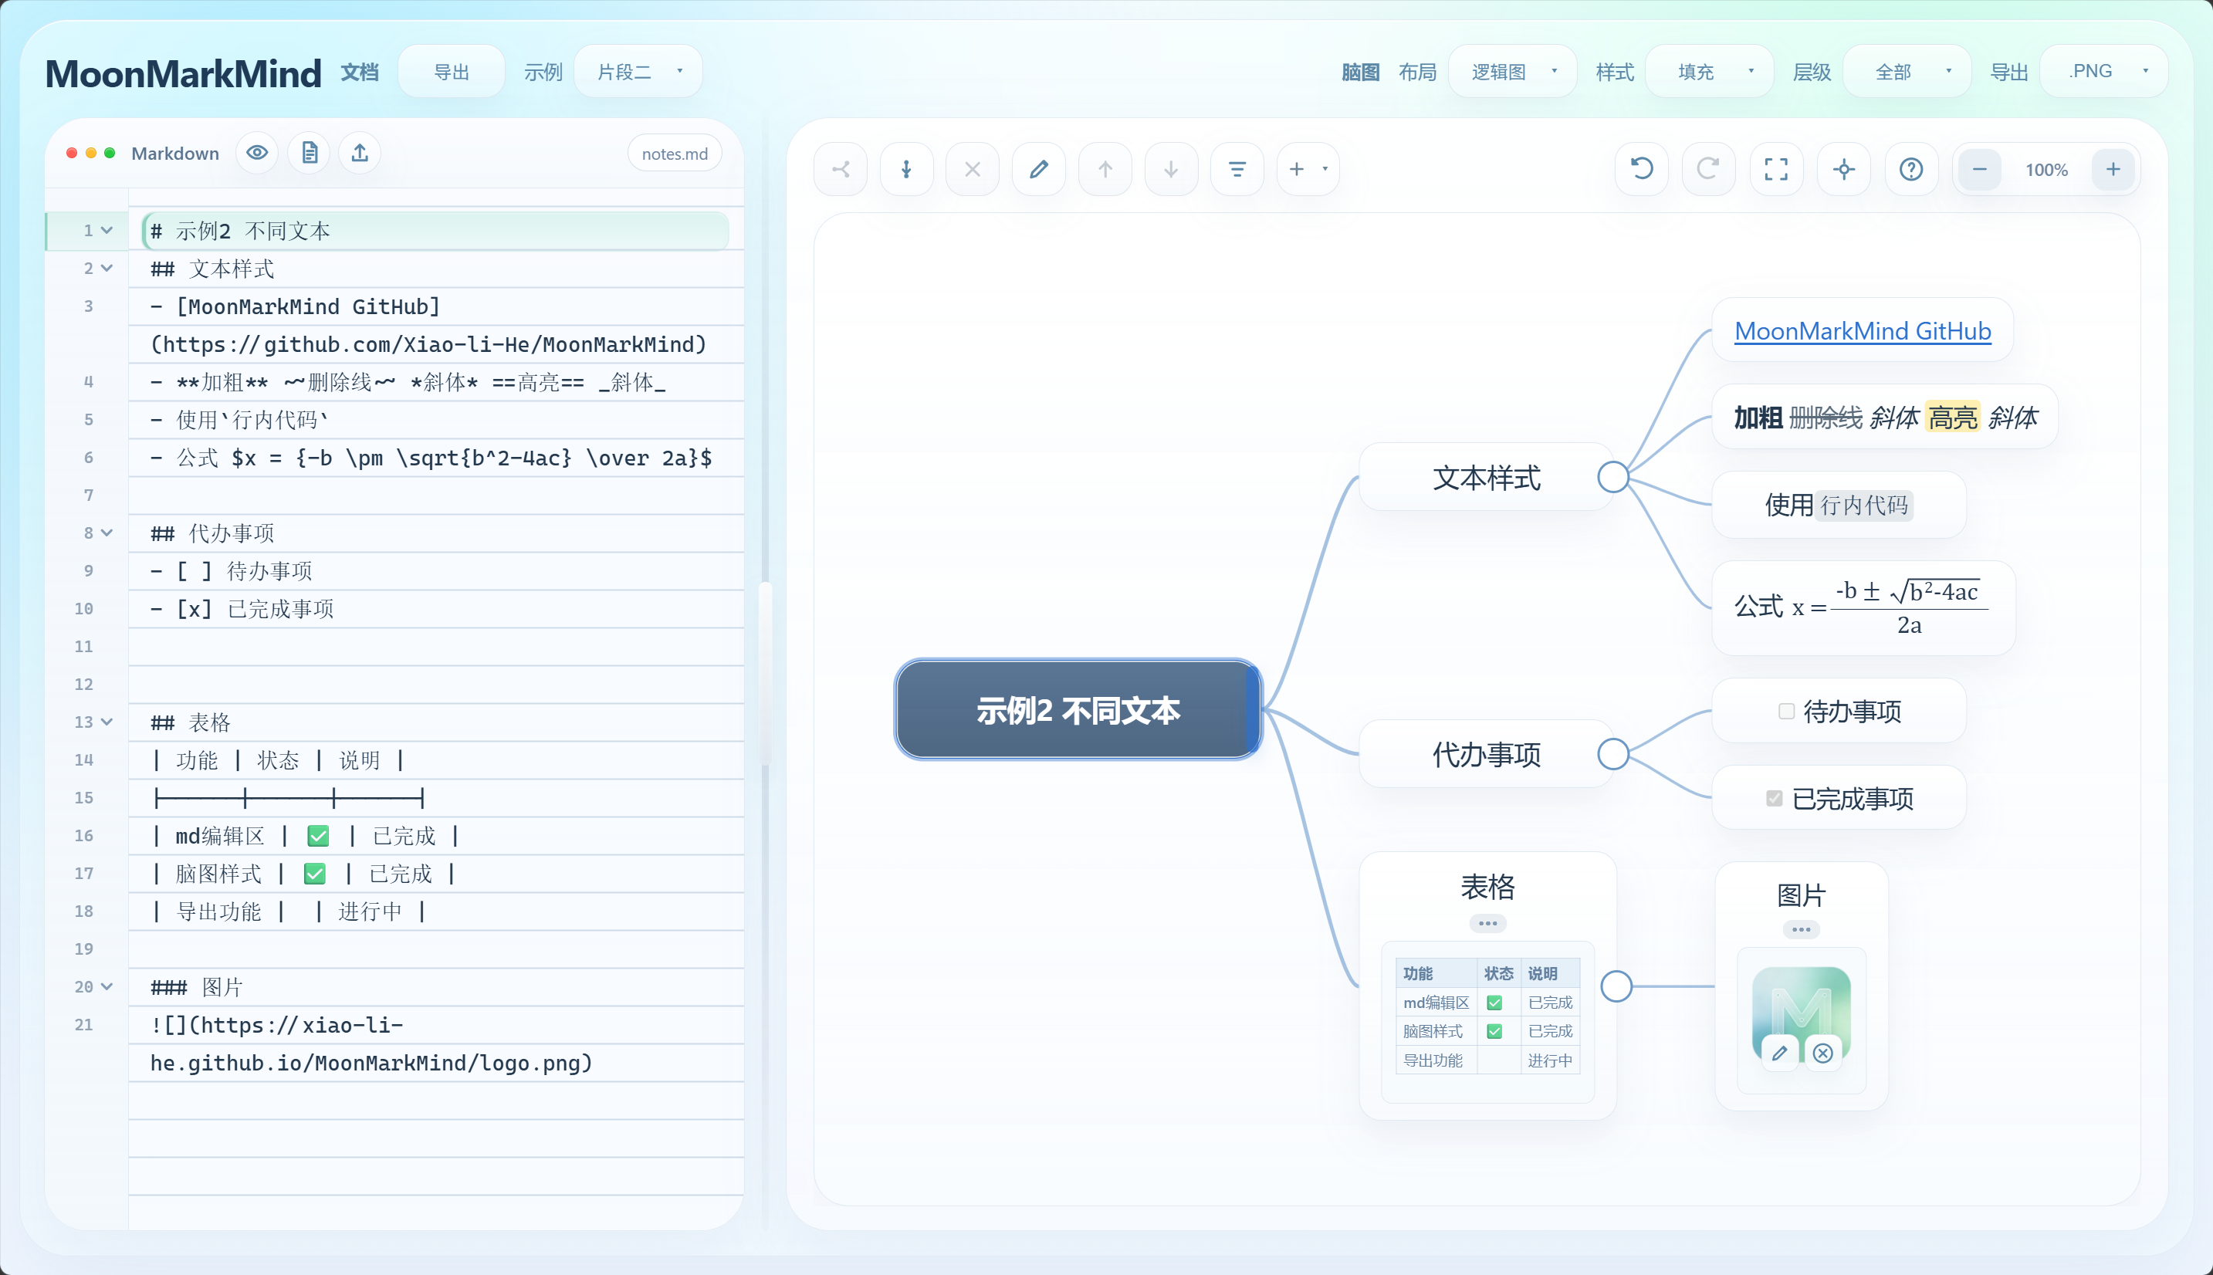Click the 100% zoom level display
The height and width of the screenshot is (1275, 2213).
click(2046, 170)
